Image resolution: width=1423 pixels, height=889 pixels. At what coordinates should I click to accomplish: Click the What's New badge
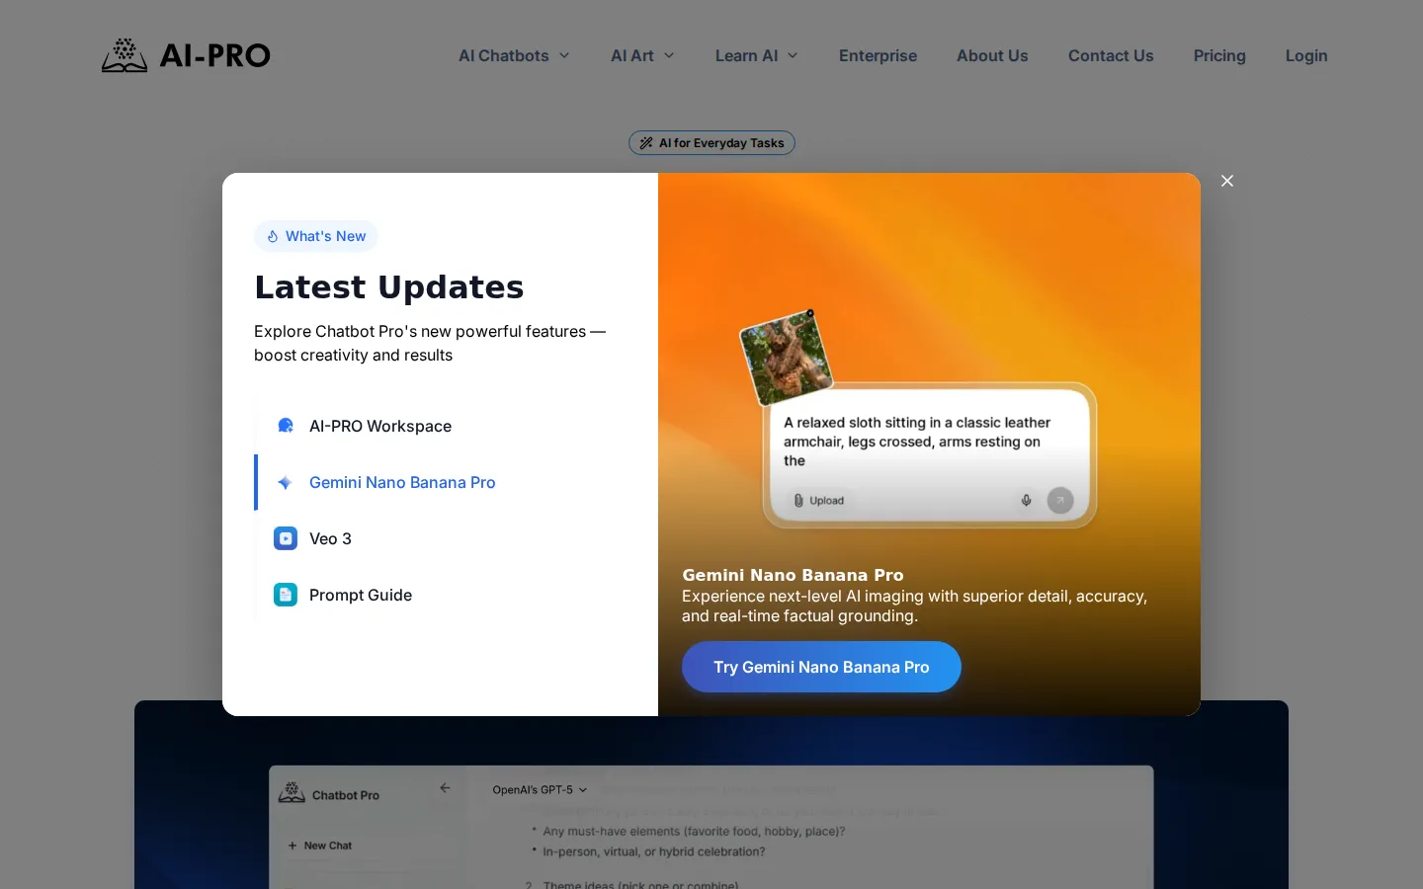click(x=316, y=236)
